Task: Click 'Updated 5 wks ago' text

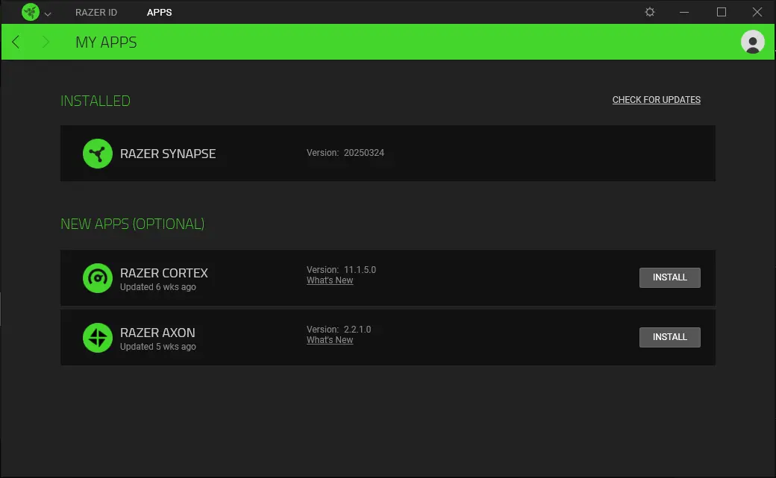Action: pos(158,347)
